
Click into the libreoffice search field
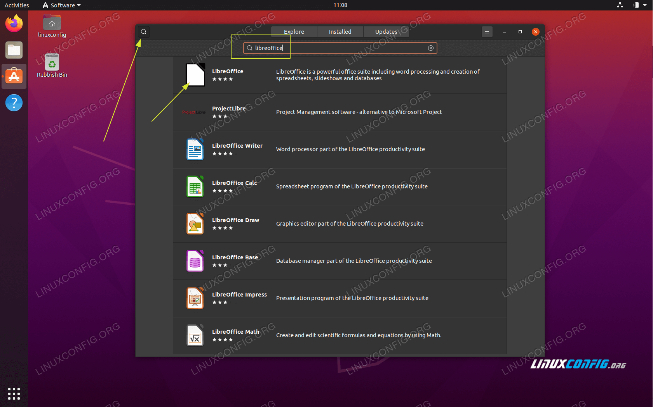pos(340,48)
